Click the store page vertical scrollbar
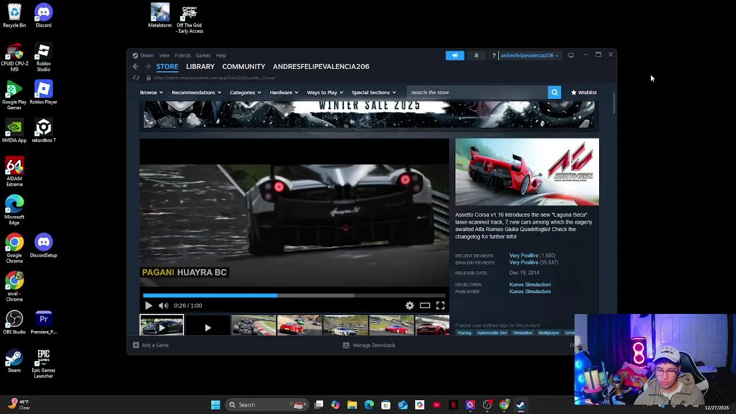The height and width of the screenshot is (414, 736). [614, 103]
